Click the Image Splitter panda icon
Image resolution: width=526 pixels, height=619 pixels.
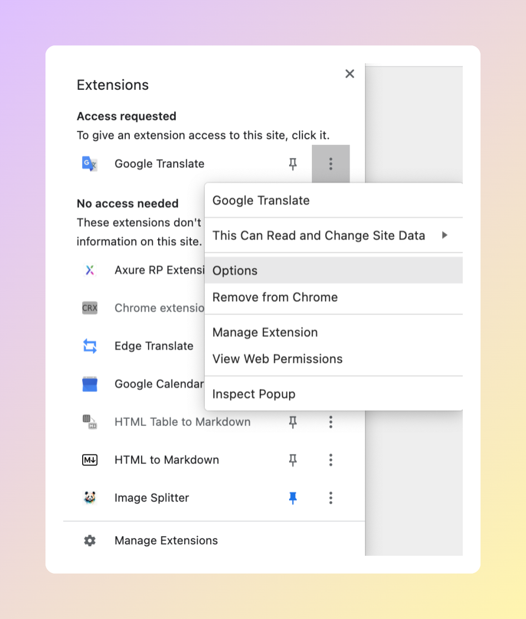pyautogui.click(x=90, y=498)
